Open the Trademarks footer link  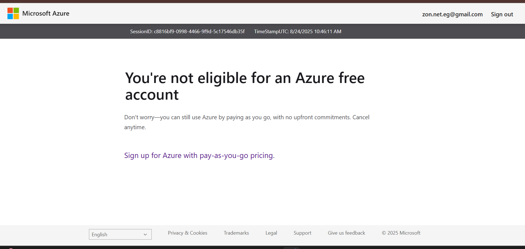coord(236,233)
